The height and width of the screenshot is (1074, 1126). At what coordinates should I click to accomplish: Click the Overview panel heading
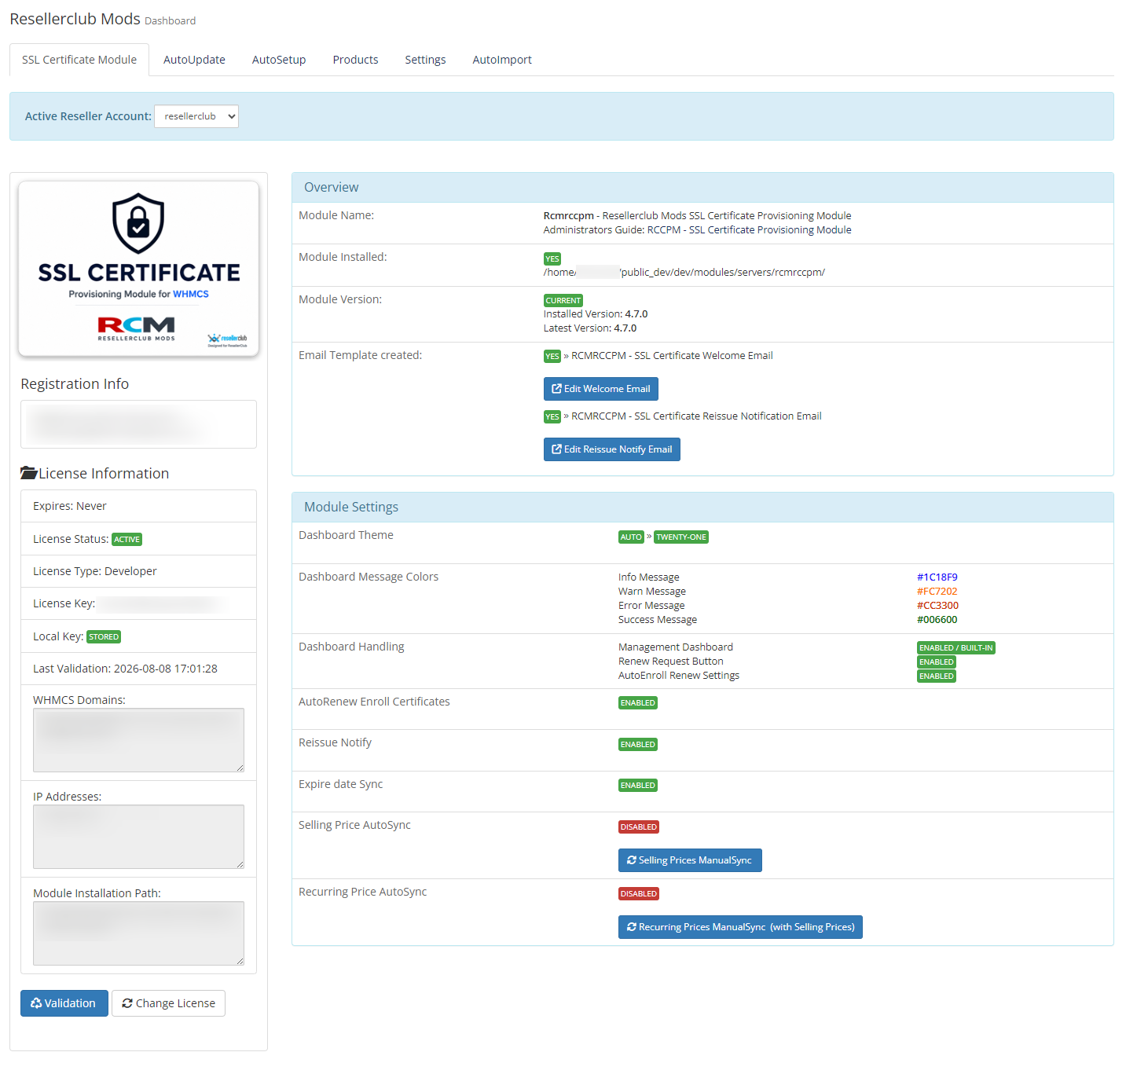(702, 188)
